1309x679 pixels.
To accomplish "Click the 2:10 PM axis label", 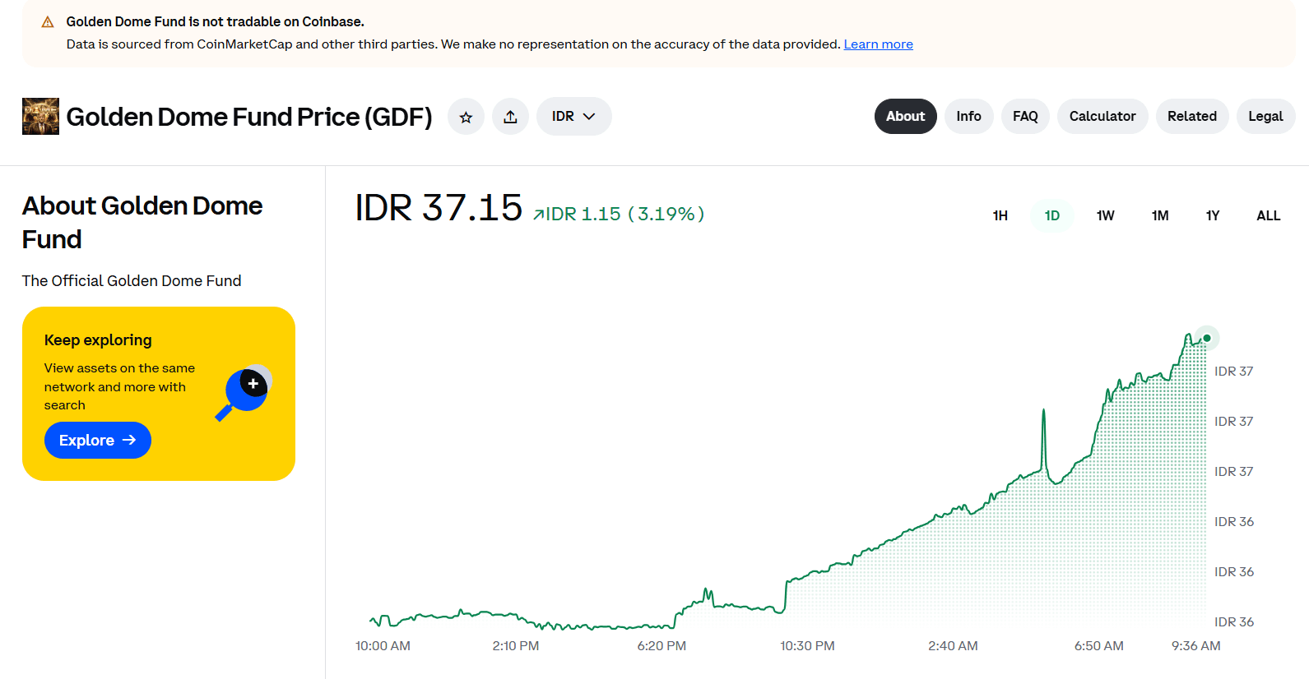I will [x=516, y=646].
